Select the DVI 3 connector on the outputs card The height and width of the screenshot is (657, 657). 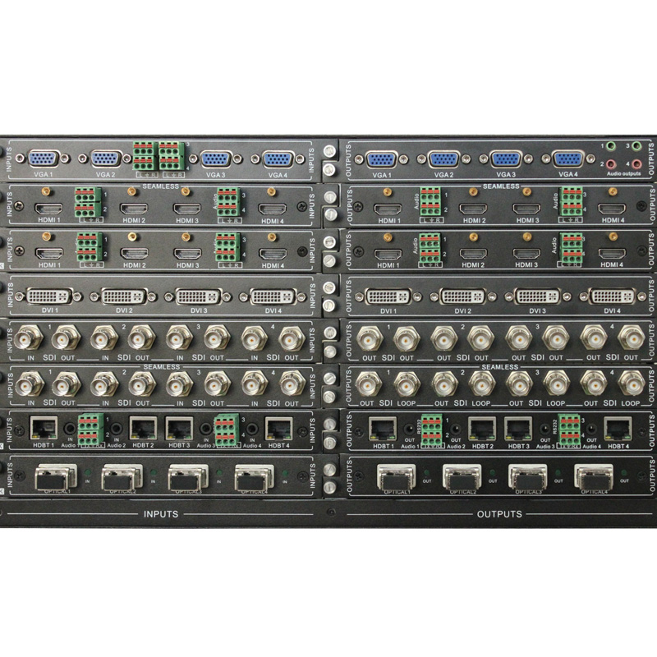537,296
